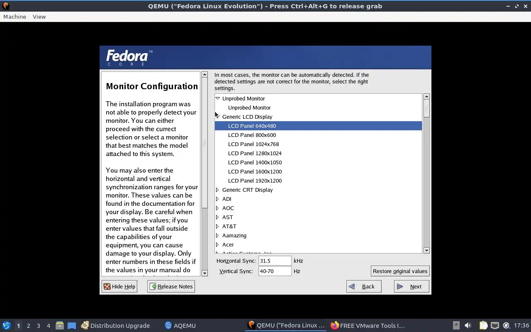Screen dimensions: 531x332
Task: Click the QEMU title bar app icon
Action: 6,6
